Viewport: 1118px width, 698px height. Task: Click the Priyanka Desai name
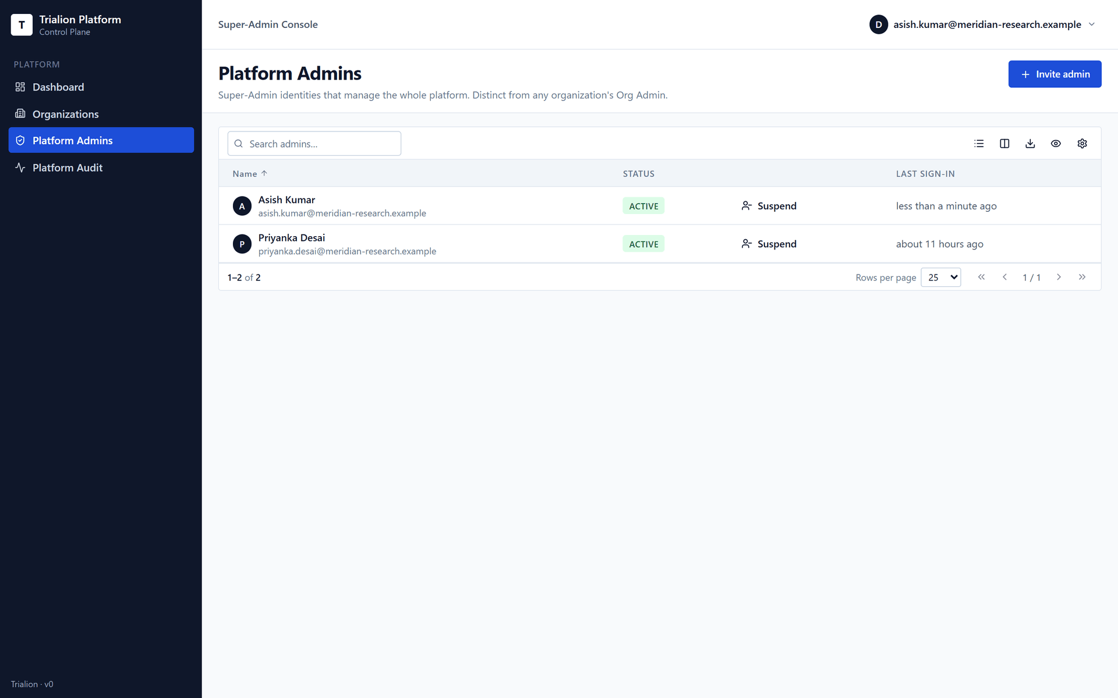point(292,238)
